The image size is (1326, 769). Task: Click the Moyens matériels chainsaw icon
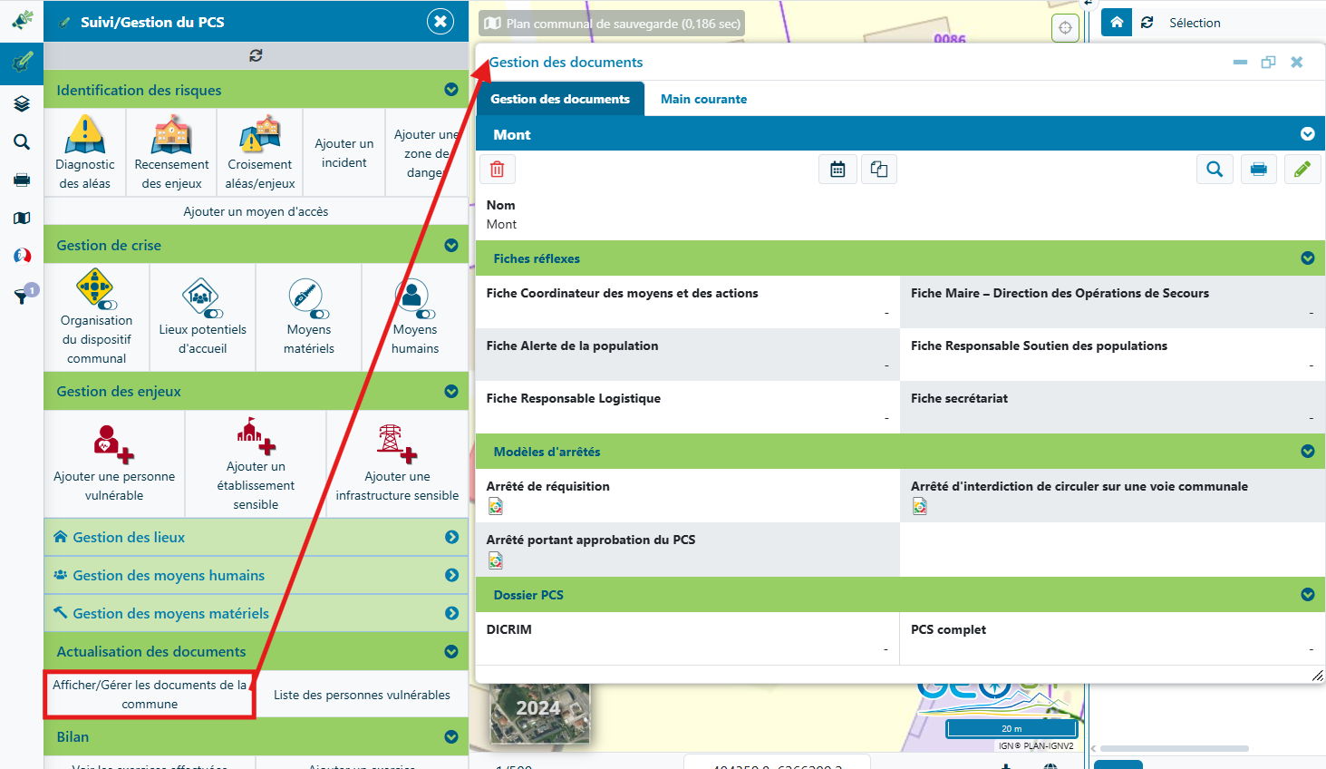click(305, 296)
